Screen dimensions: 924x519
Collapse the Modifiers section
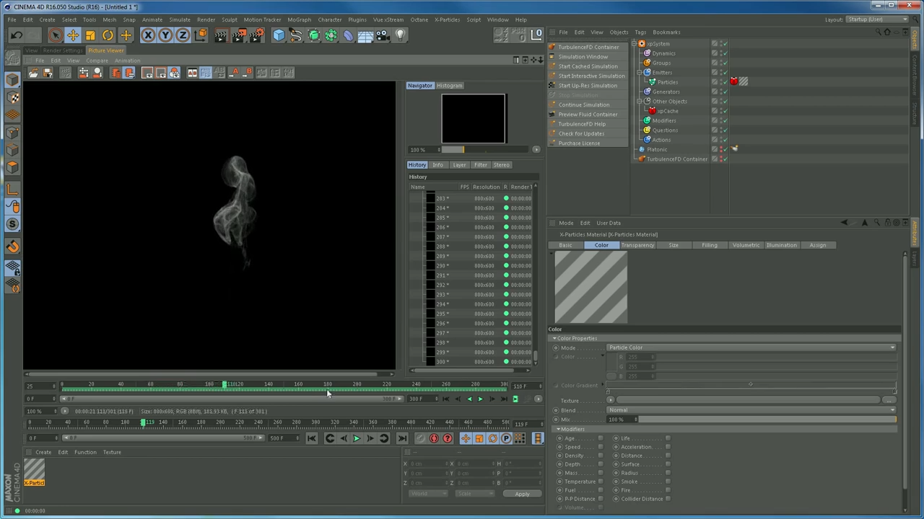tap(558, 429)
